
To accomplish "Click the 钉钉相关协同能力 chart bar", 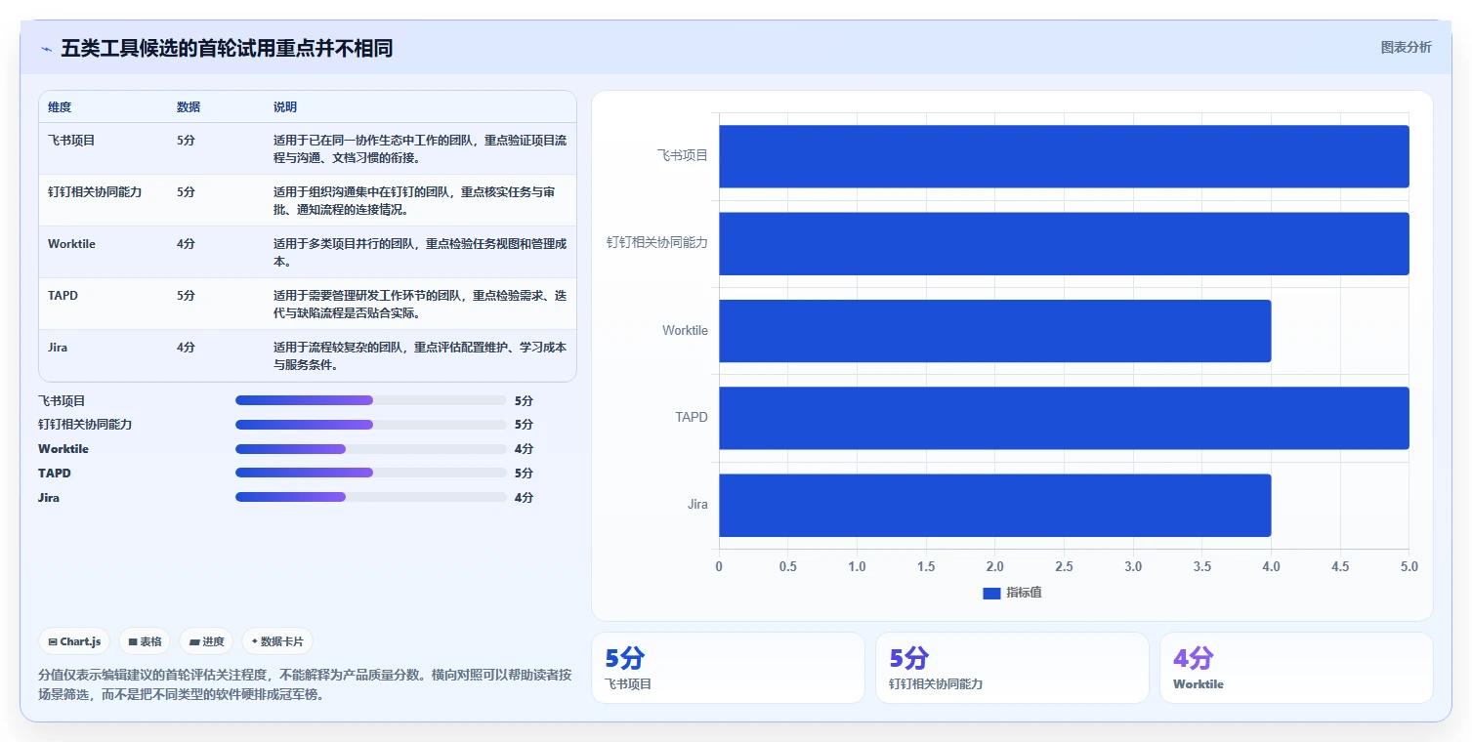I will click(x=1064, y=243).
